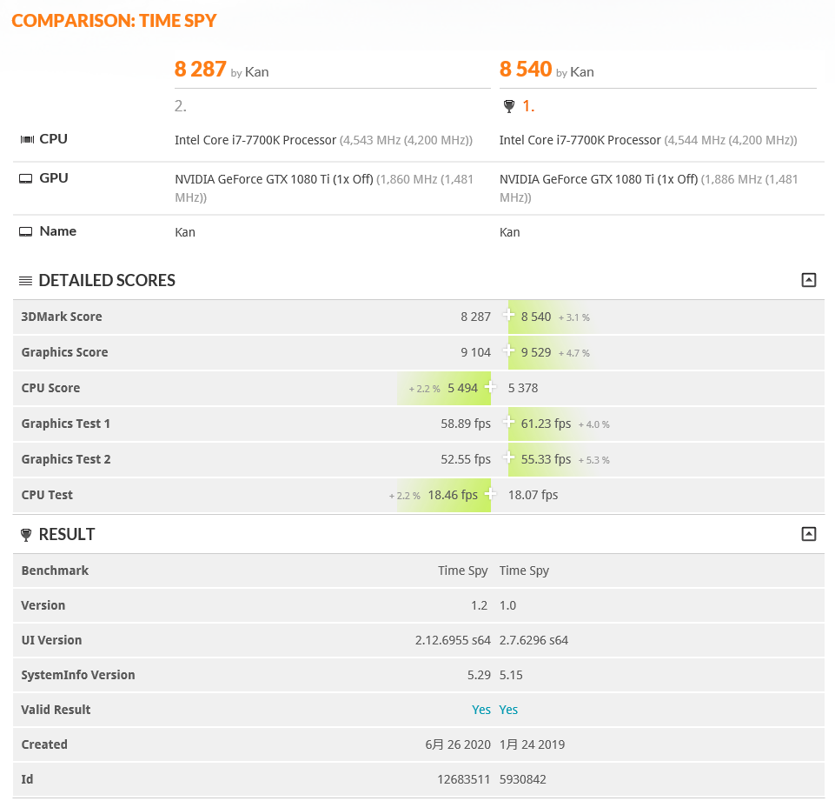Screen dimensions: 835x801
Task: Click the rank 1. label
Action: click(x=528, y=106)
